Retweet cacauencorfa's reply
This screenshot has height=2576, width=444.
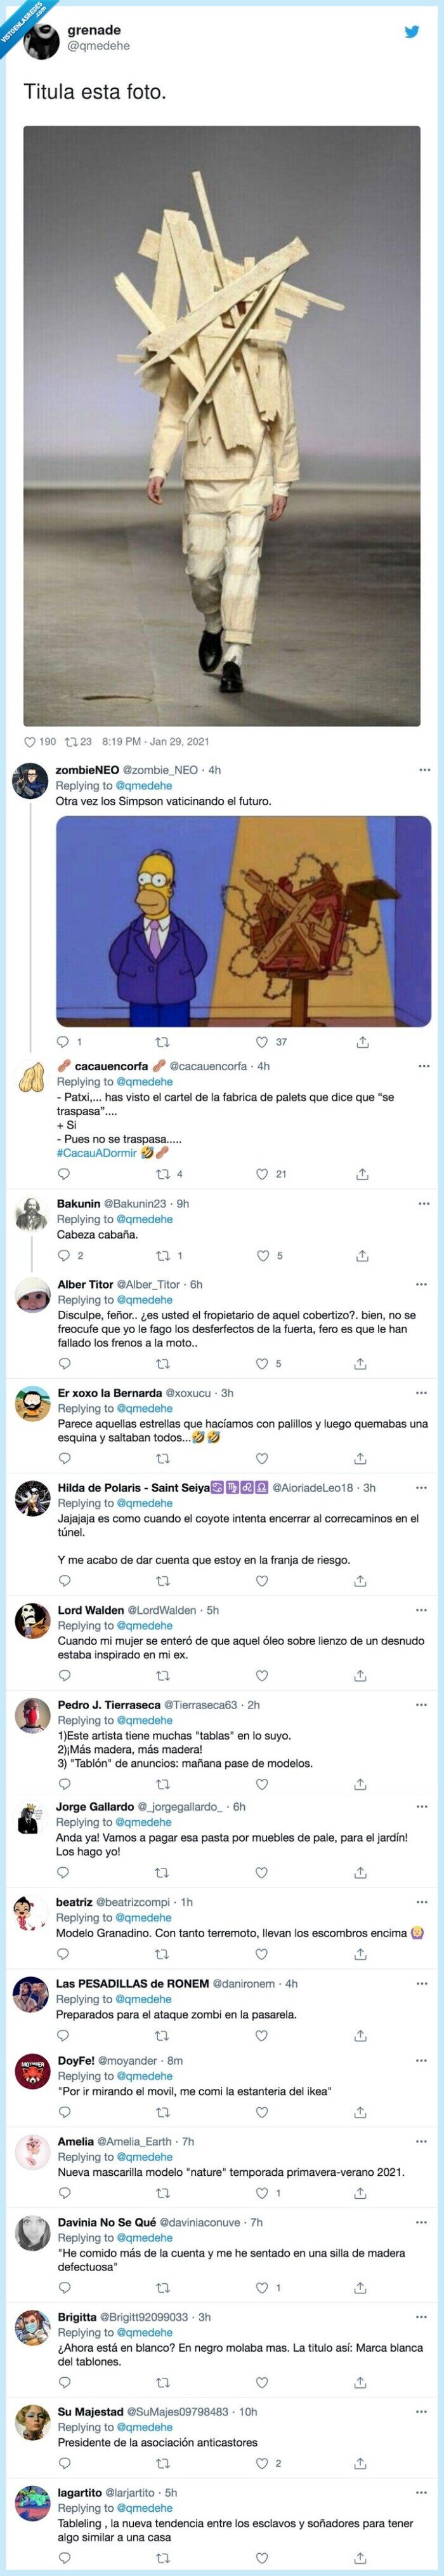[x=162, y=1174]
